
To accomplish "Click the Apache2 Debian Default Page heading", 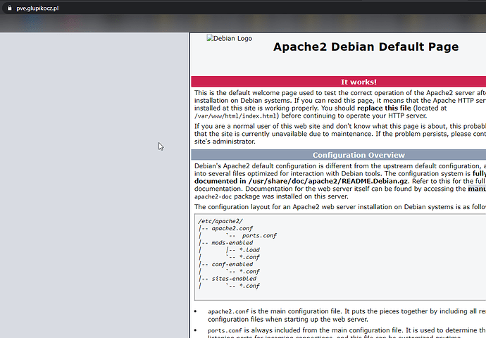I will tap(366, 47).
